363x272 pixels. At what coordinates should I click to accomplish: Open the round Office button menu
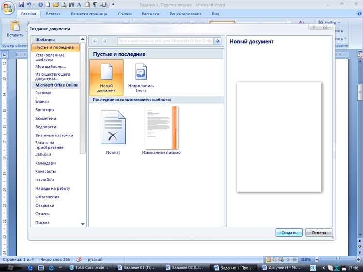tap(8, 8)
